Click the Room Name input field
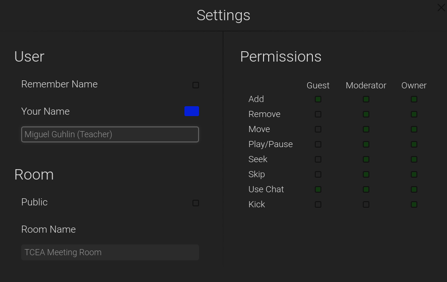Image resolution: width=447 pixels, height=282 pixels. point(110,252)
